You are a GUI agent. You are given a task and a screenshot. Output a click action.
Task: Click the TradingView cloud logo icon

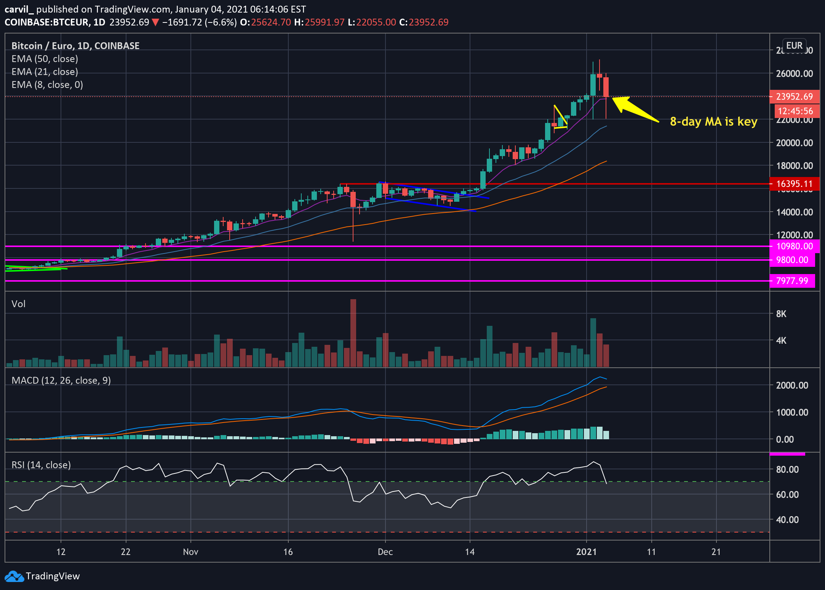pyautogui.click(x=14, y=576)
